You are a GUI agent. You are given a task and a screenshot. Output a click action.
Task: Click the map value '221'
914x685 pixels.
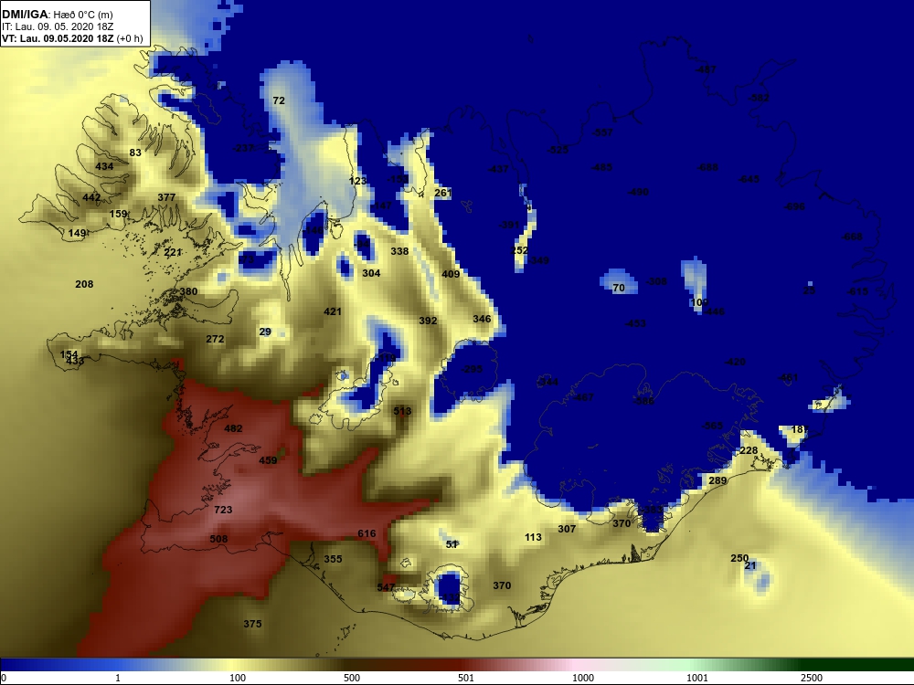tap(173, 252)
